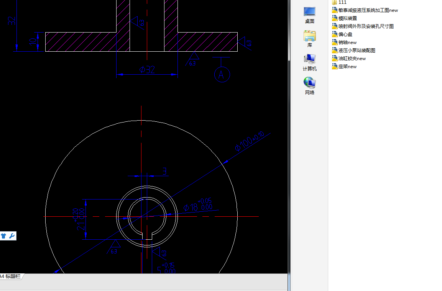Select the 液压小泵站装配图 folder

coord(353,51)
